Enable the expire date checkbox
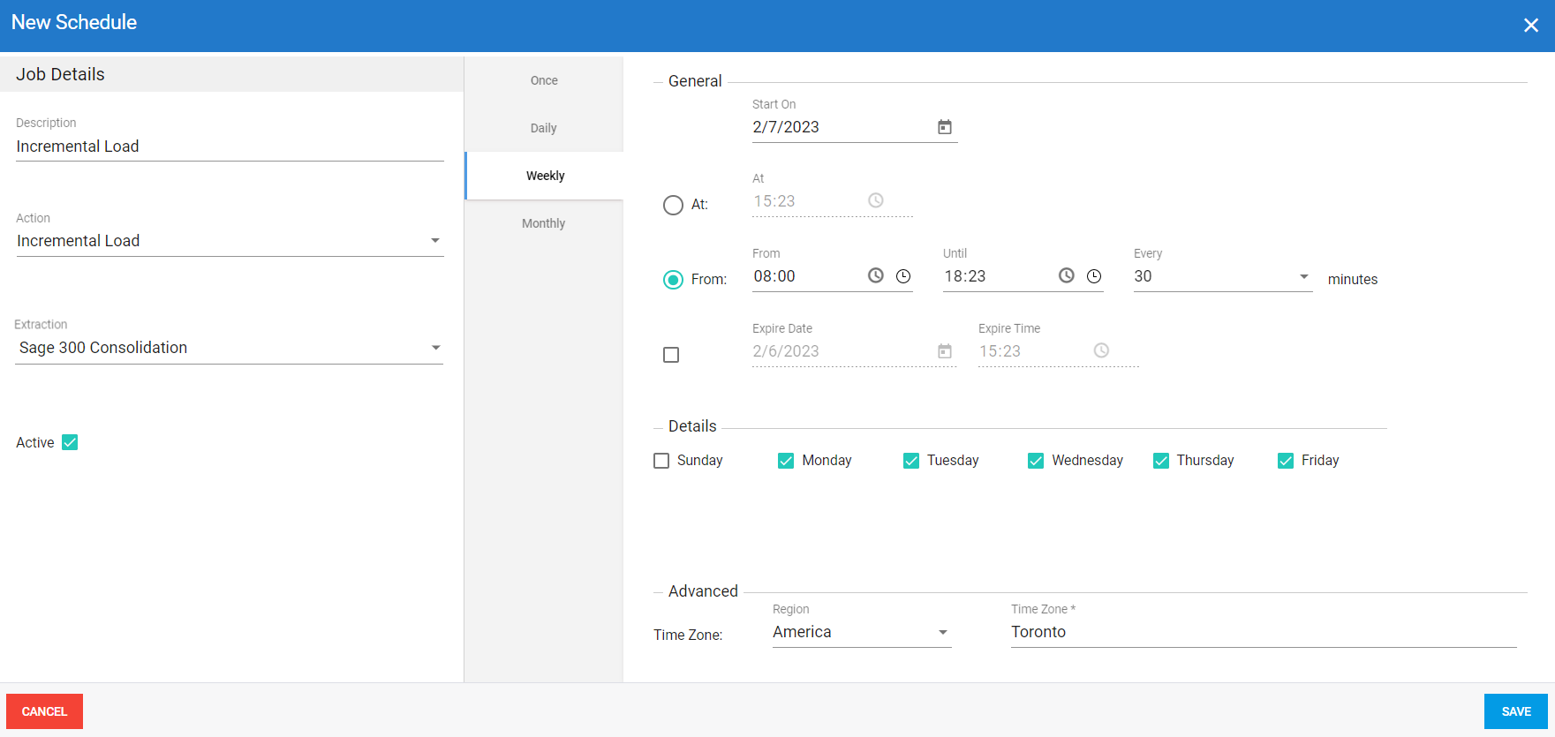The height and width of the screenshot is (737, 1555). click(x=671, y=355)
